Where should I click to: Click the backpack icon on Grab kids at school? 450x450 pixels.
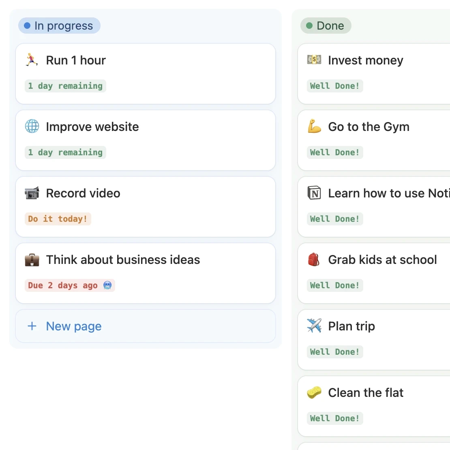314,259
